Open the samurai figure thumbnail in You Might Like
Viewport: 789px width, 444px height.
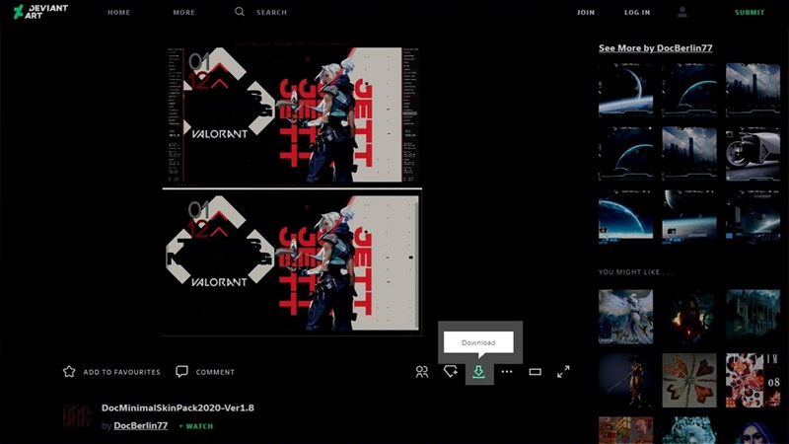pos(625,380)
